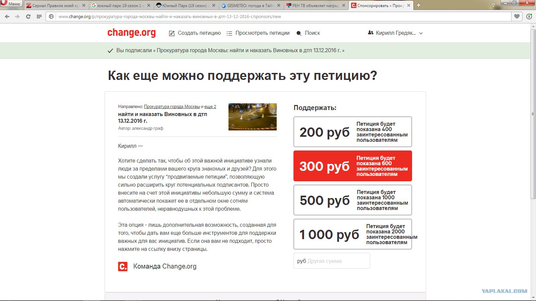The height and width of the screenshot is (301, 536).
Task: Open petition title найти и наказать Виновных
Action: (162, 117)
